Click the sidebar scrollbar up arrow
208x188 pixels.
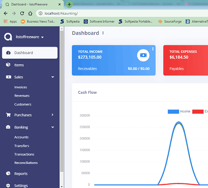(61, 29)
